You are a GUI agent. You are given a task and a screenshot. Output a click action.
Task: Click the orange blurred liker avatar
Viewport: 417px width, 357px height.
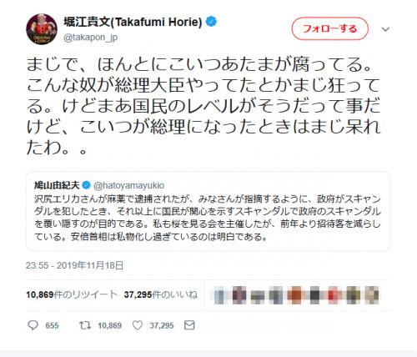pyautogui.click(x=295, y=295)
